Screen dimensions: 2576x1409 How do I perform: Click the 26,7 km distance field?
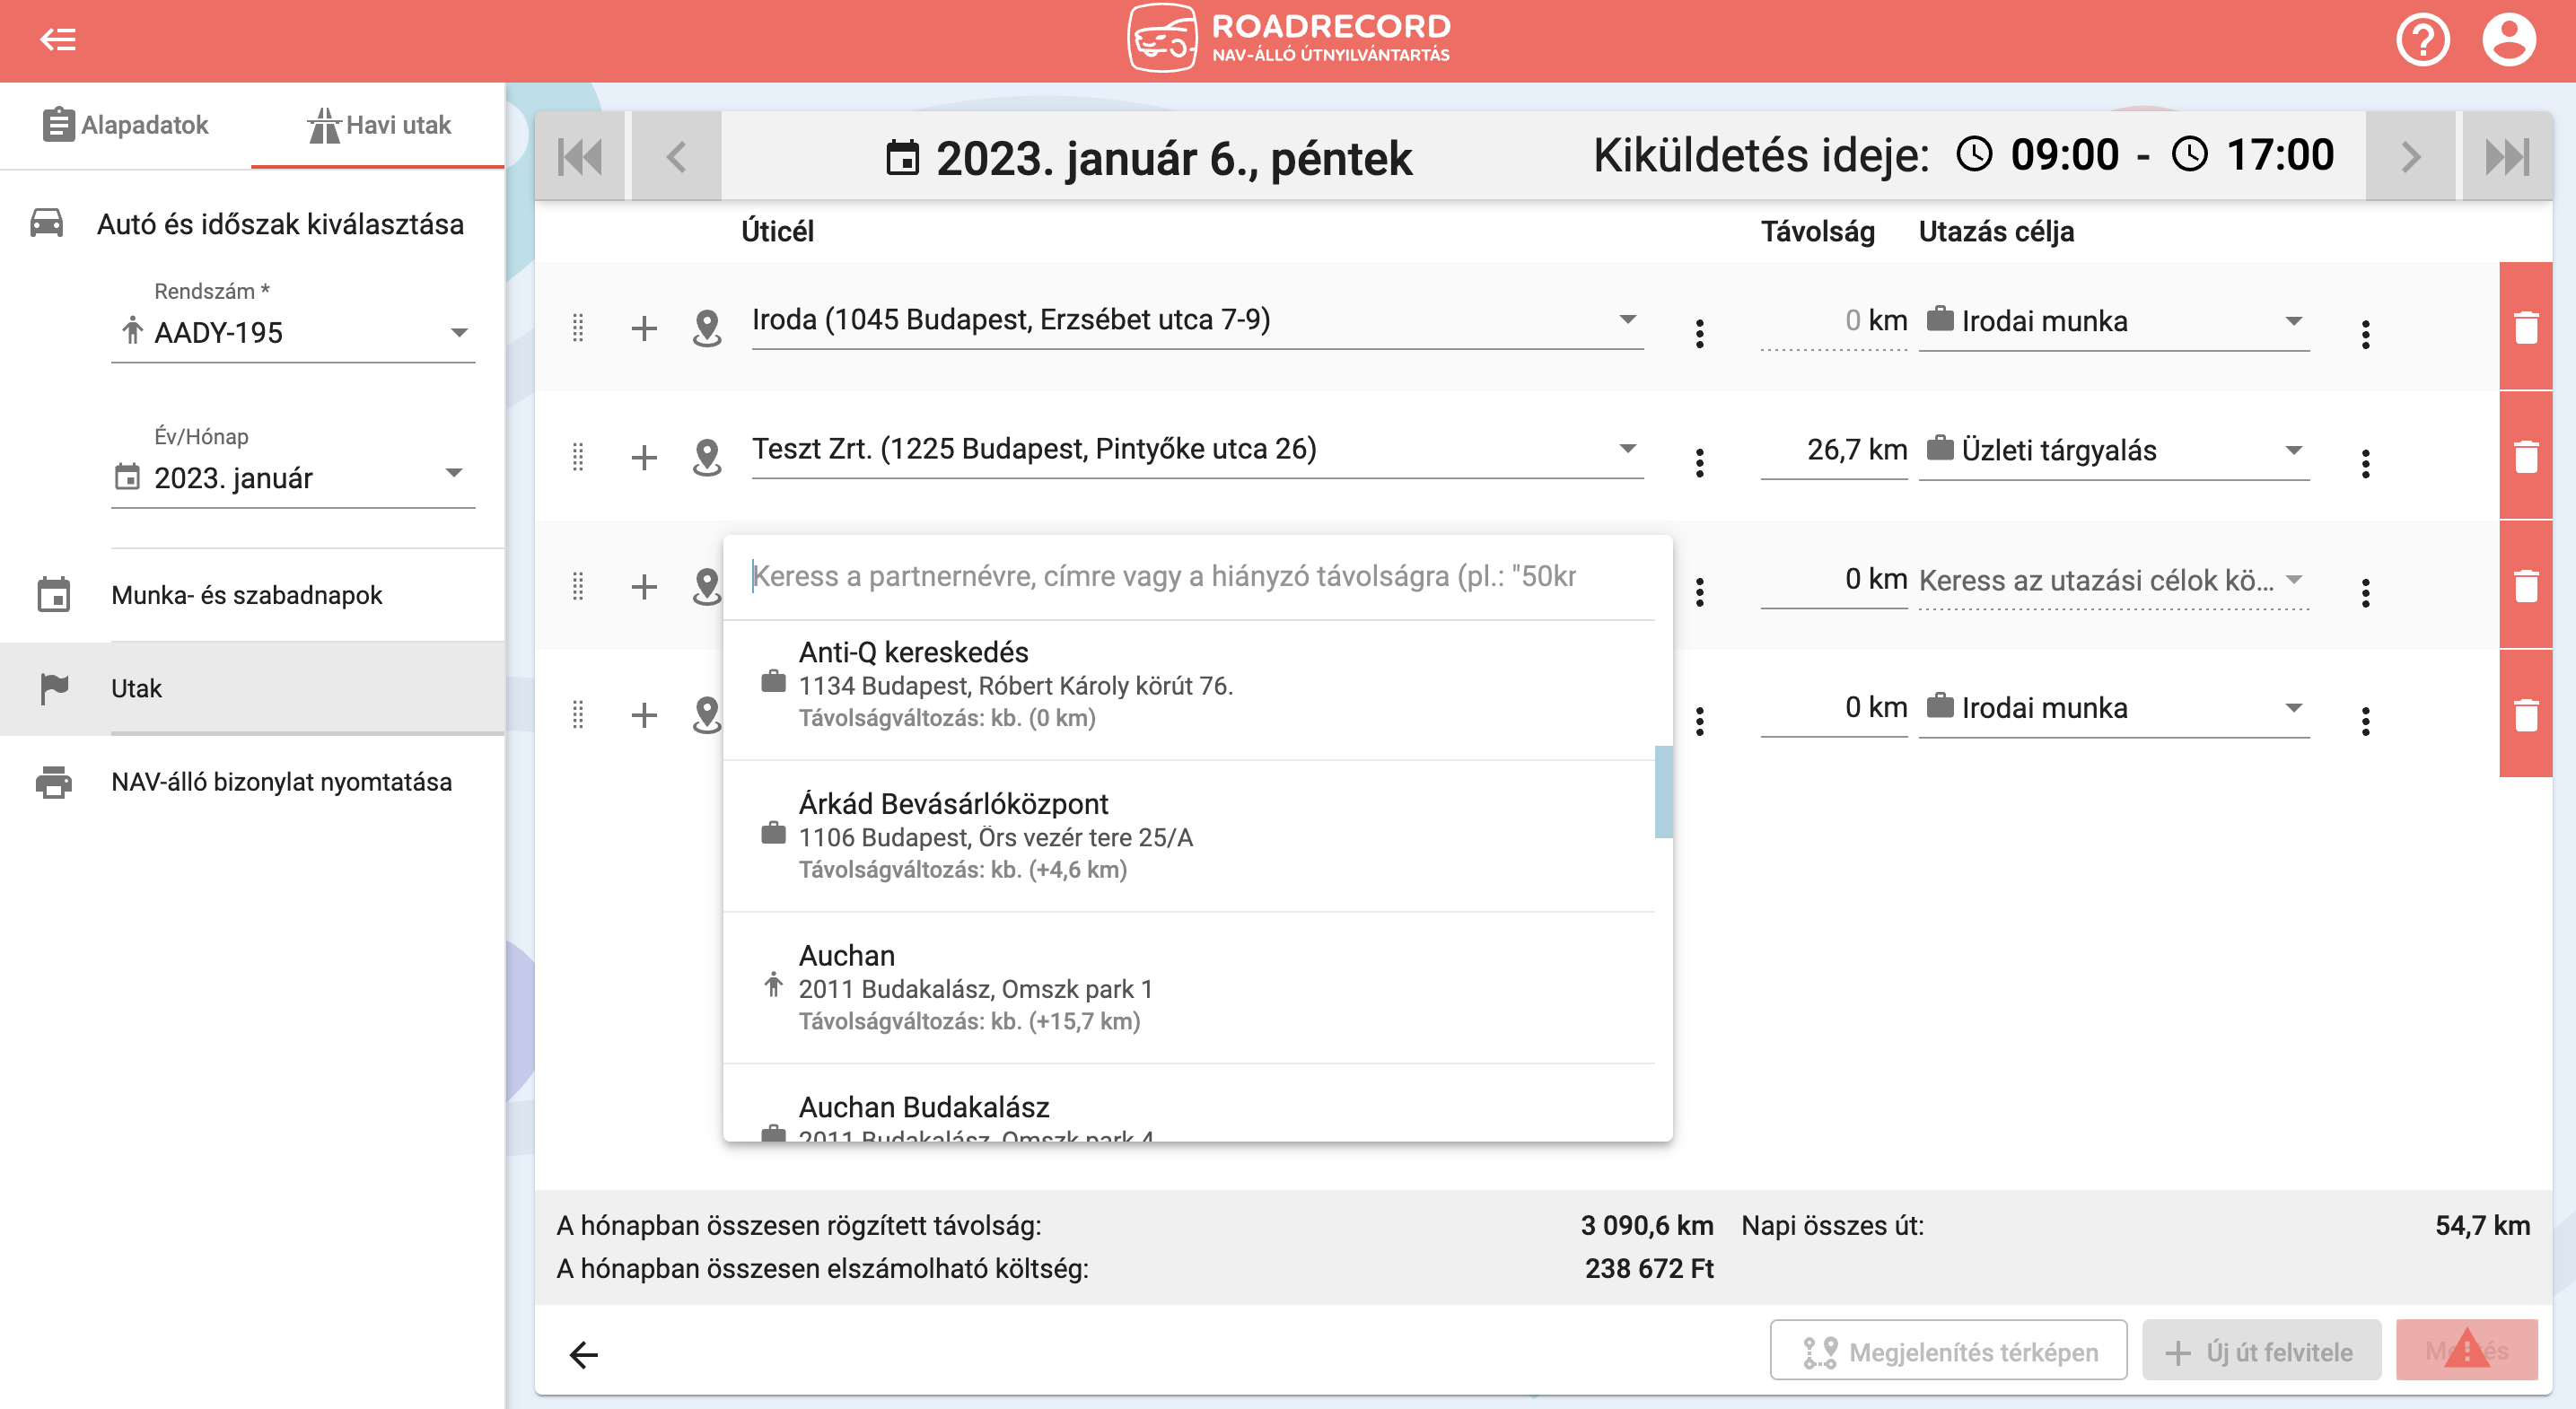(1834, 450)
